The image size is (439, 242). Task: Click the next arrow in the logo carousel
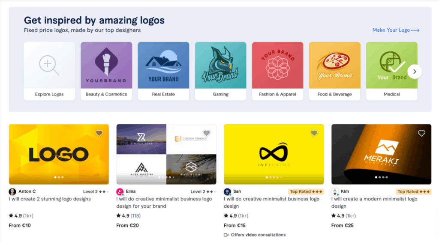pos(414,72)
